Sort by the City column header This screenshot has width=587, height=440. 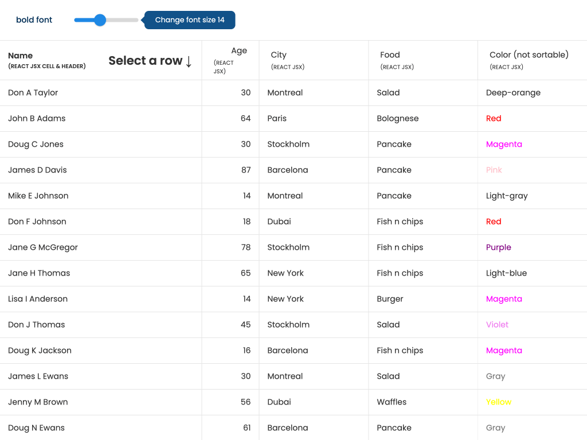(279, 55)
